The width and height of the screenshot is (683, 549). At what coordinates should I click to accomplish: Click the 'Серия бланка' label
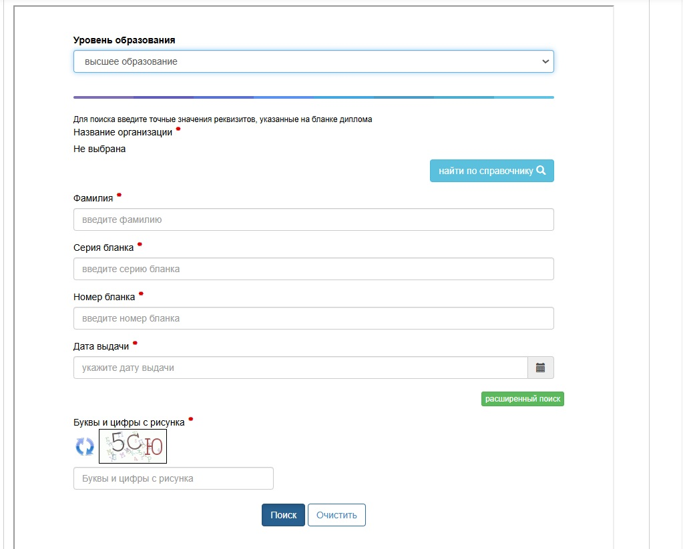[x=103, y=247]
